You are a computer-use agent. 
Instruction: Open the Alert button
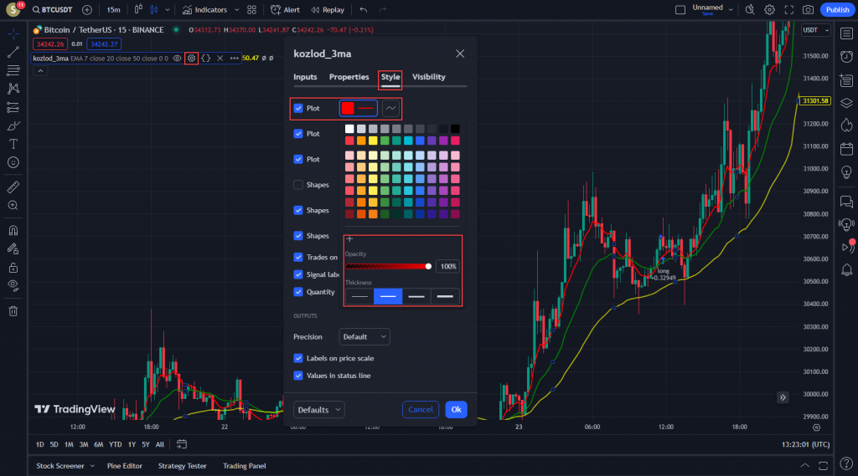pos(285,10)
